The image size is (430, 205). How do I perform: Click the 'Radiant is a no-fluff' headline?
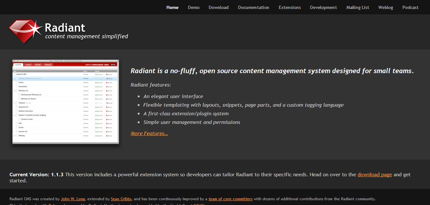point(272,71)
